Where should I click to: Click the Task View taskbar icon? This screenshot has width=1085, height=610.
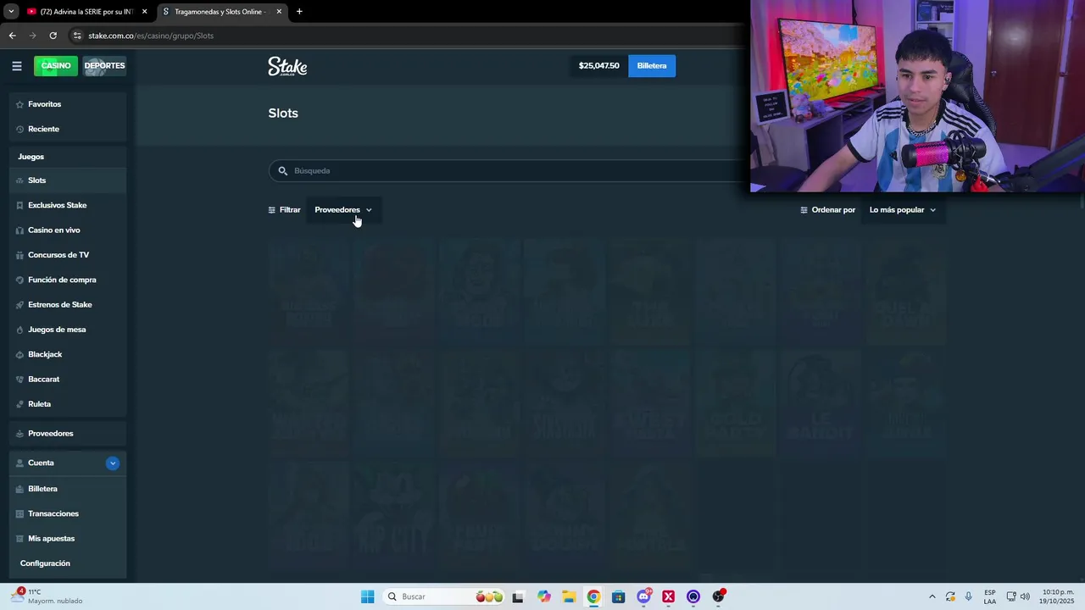pos(518,596)
